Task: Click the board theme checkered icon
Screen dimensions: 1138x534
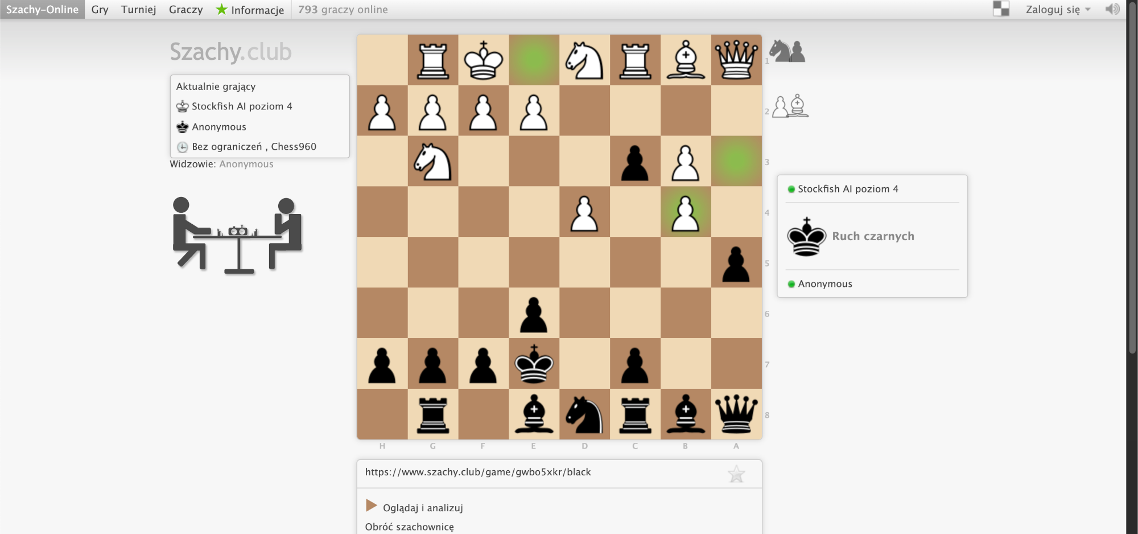Action: (1001, 9)
